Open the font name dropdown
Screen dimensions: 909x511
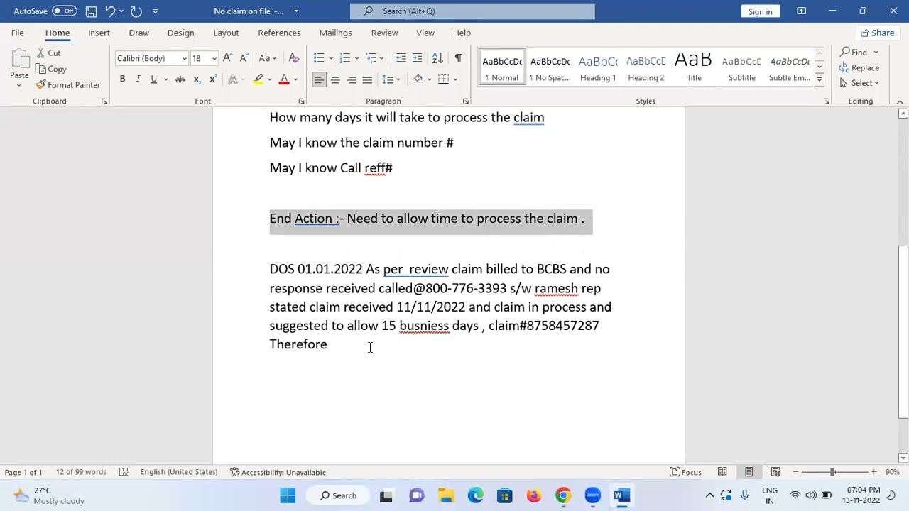pyautogui.click(x=184, y=59)
